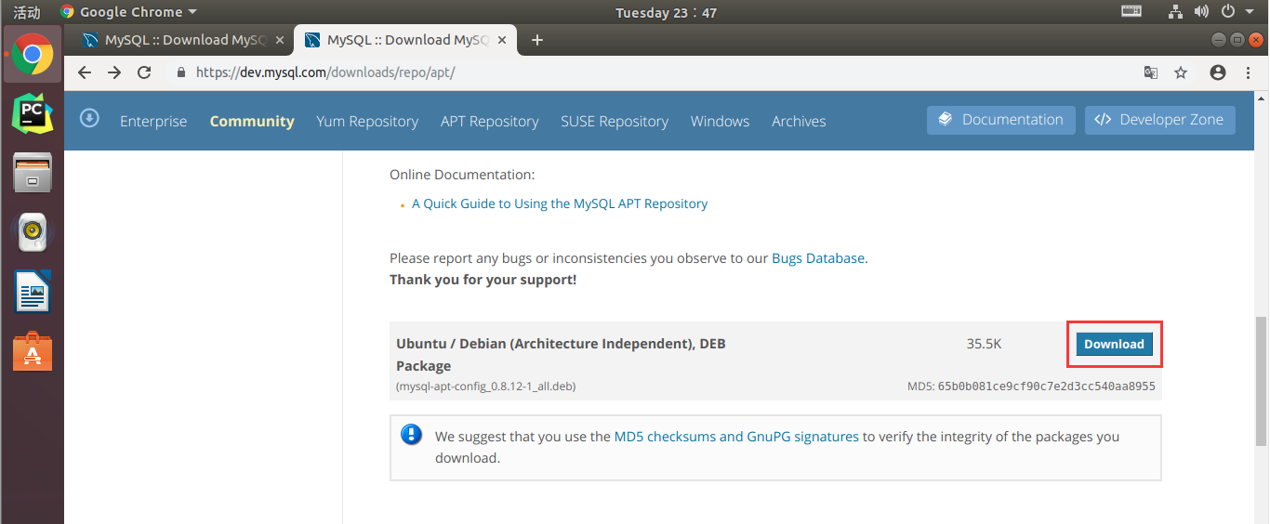Open Ubuntu Software from the dock
This screenshot has height=524, width=1270.
click(x=33, y=350)
